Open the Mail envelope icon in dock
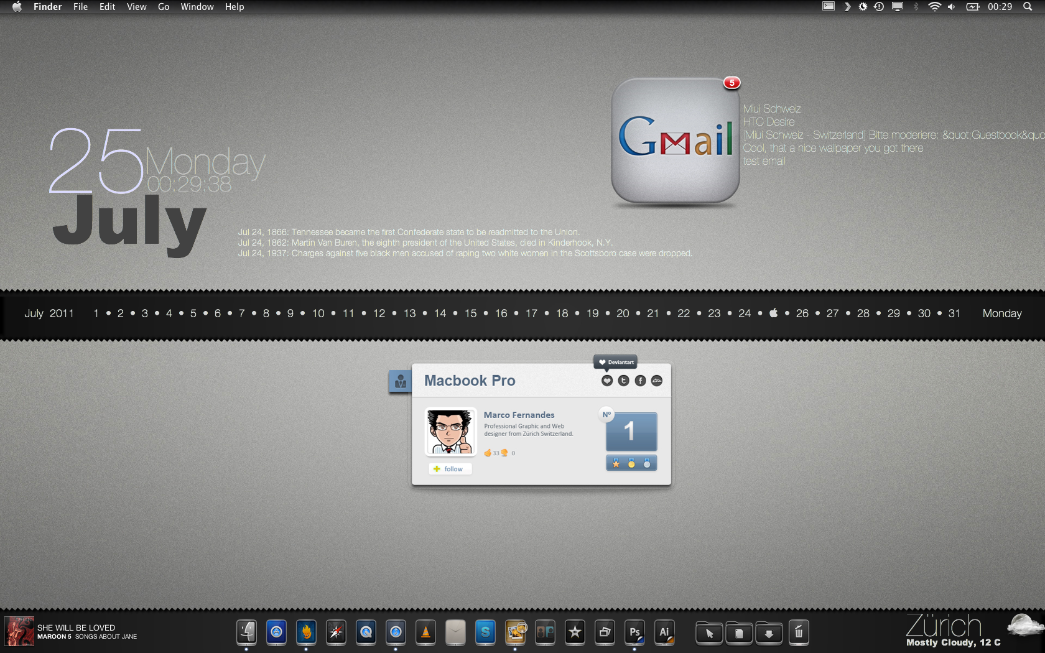The image size is (1045, 653). point(455,632)
